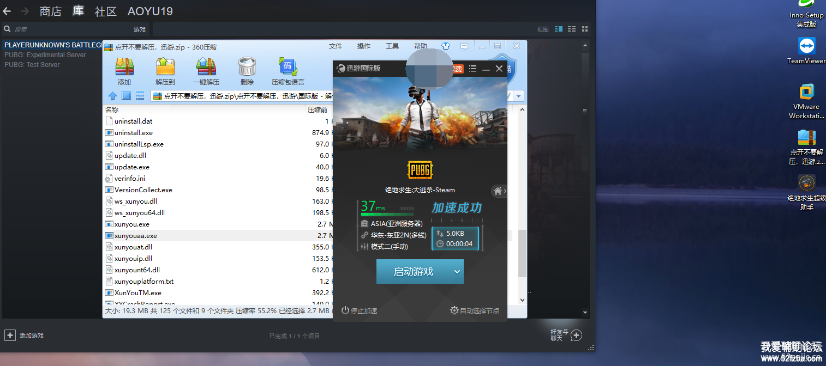Viewport: 826px width, 366px height.
Task: Go up one folder with blue arrow
Action: tap(112, 96)
